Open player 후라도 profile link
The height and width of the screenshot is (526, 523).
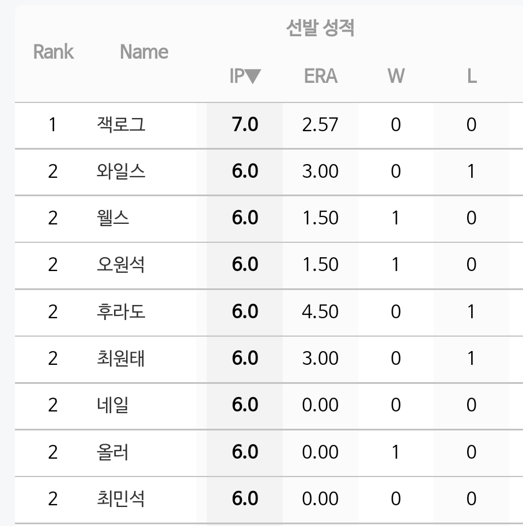click(x=121, y=311)
